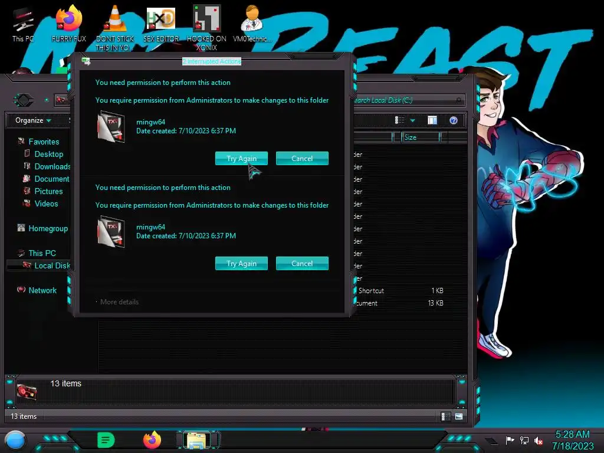Open HOOKED ON XONIX desktop icon
The height and width of the screenshot is (453, 604).
click(206, 28)
